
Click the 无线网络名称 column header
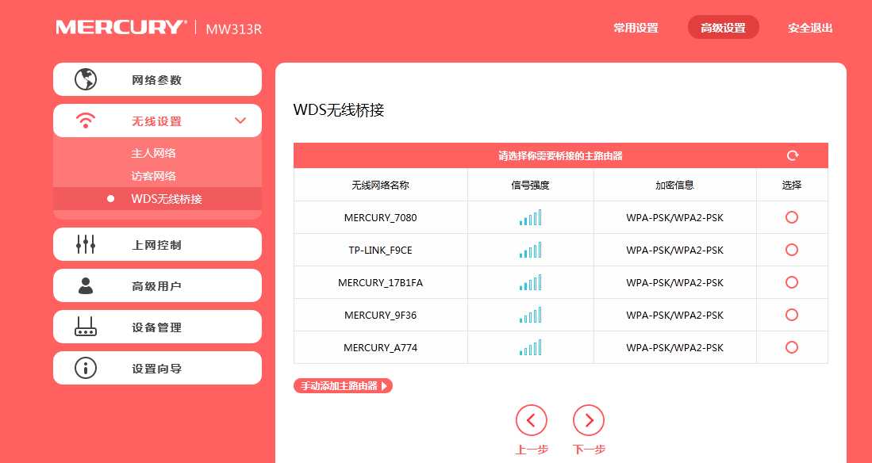380,185
